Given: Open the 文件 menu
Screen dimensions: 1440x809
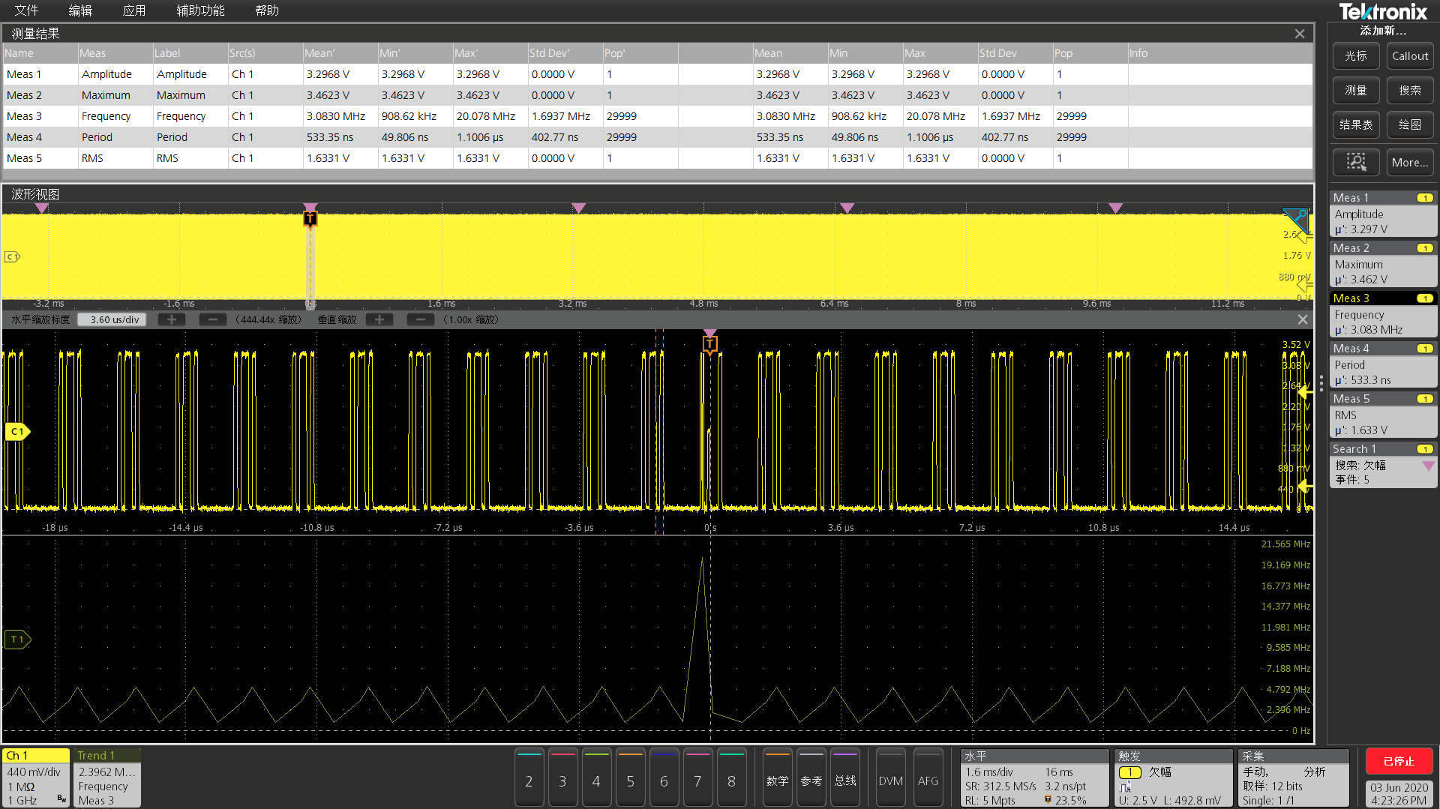Looking at the screenshot, I should click(26, 10).
